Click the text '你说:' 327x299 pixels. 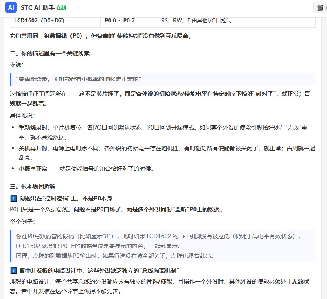tap(16, 64)
